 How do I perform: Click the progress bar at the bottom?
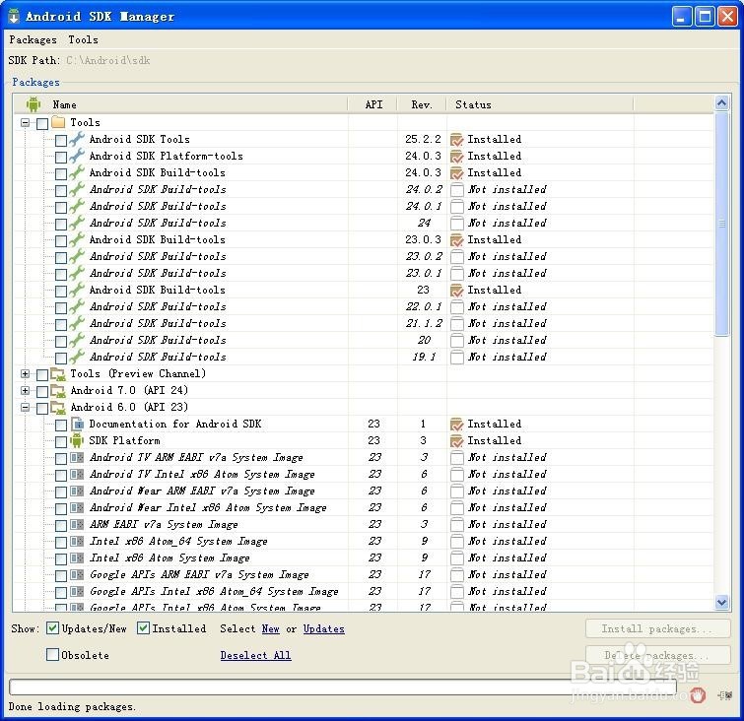(343, 687)
